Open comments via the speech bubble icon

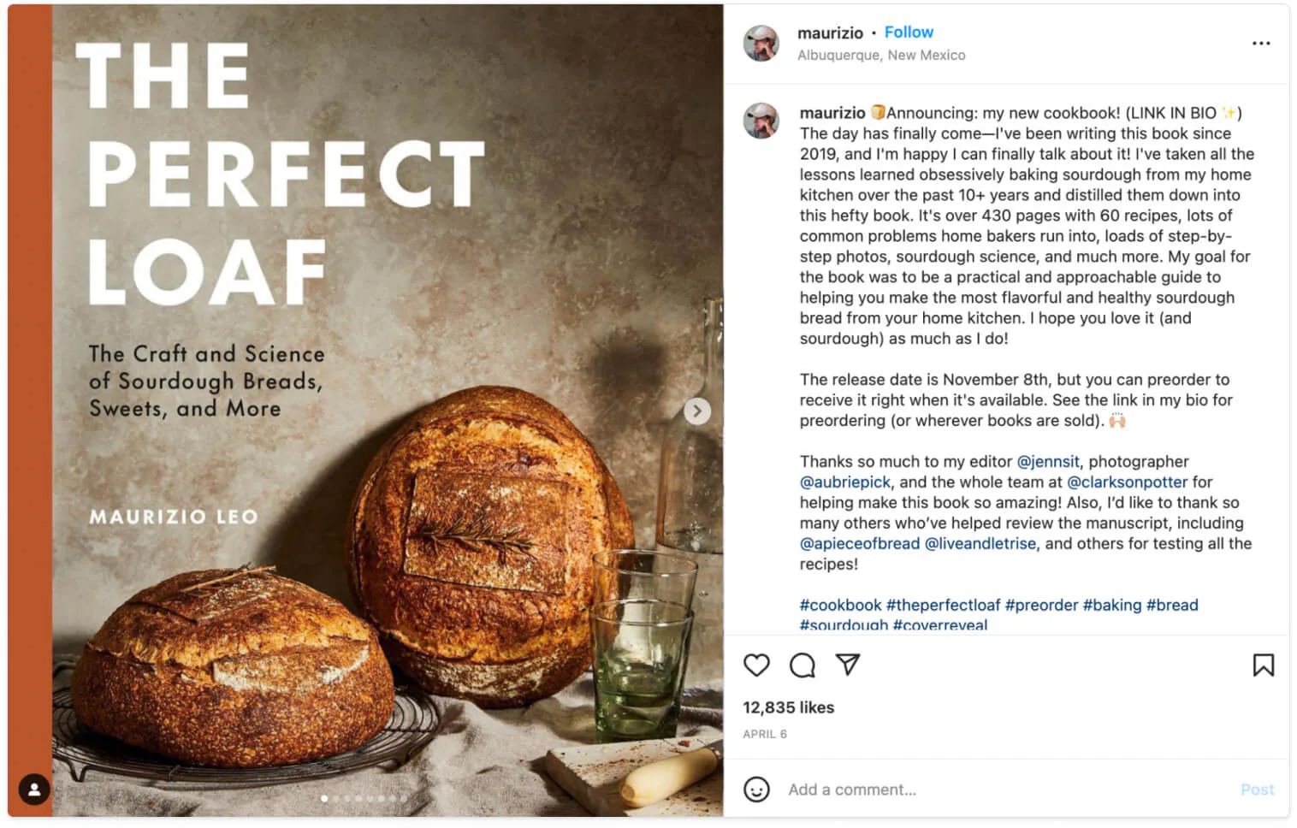point(802,665)
